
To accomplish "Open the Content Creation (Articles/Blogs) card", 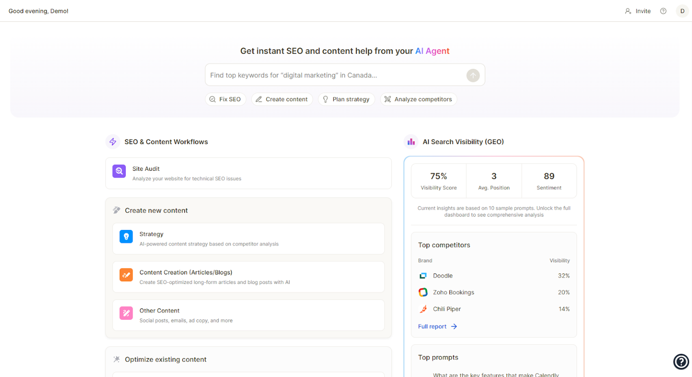I will 248,277.
